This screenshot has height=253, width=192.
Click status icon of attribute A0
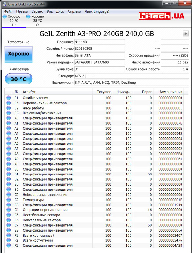click(9, 118)
